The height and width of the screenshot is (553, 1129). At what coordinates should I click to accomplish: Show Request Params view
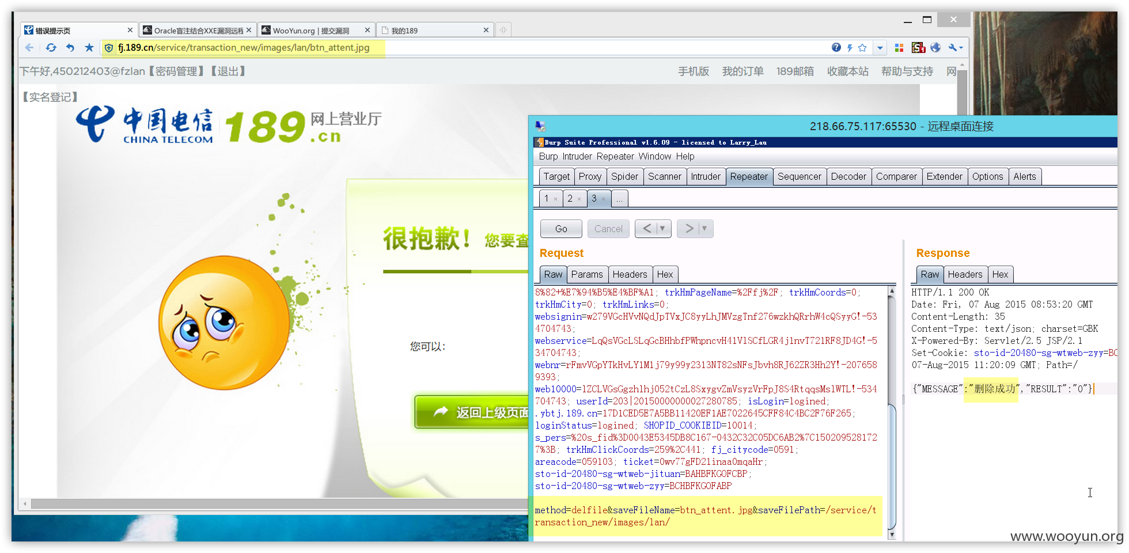pyautogui.click(x=587, y=274)
